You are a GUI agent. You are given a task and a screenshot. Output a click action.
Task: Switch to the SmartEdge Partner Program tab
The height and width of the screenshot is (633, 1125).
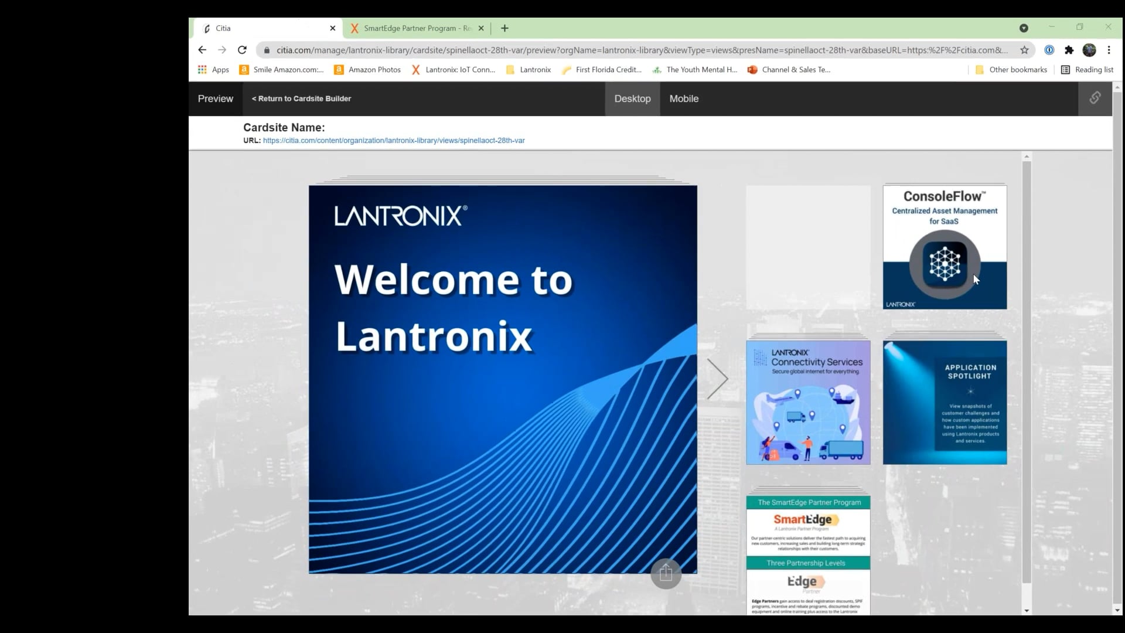point(417,28)
